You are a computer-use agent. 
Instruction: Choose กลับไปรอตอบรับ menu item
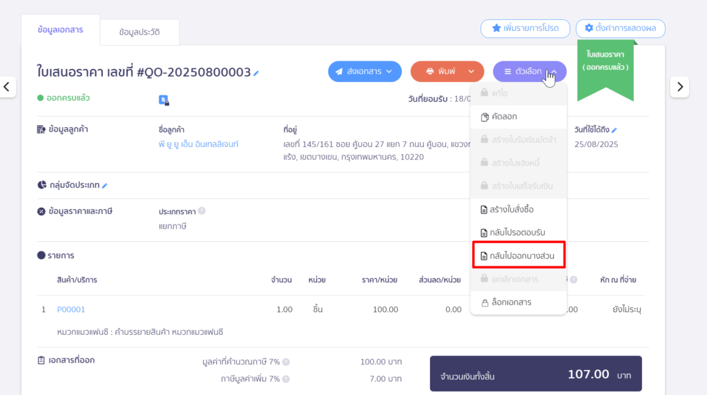[519, 233]
